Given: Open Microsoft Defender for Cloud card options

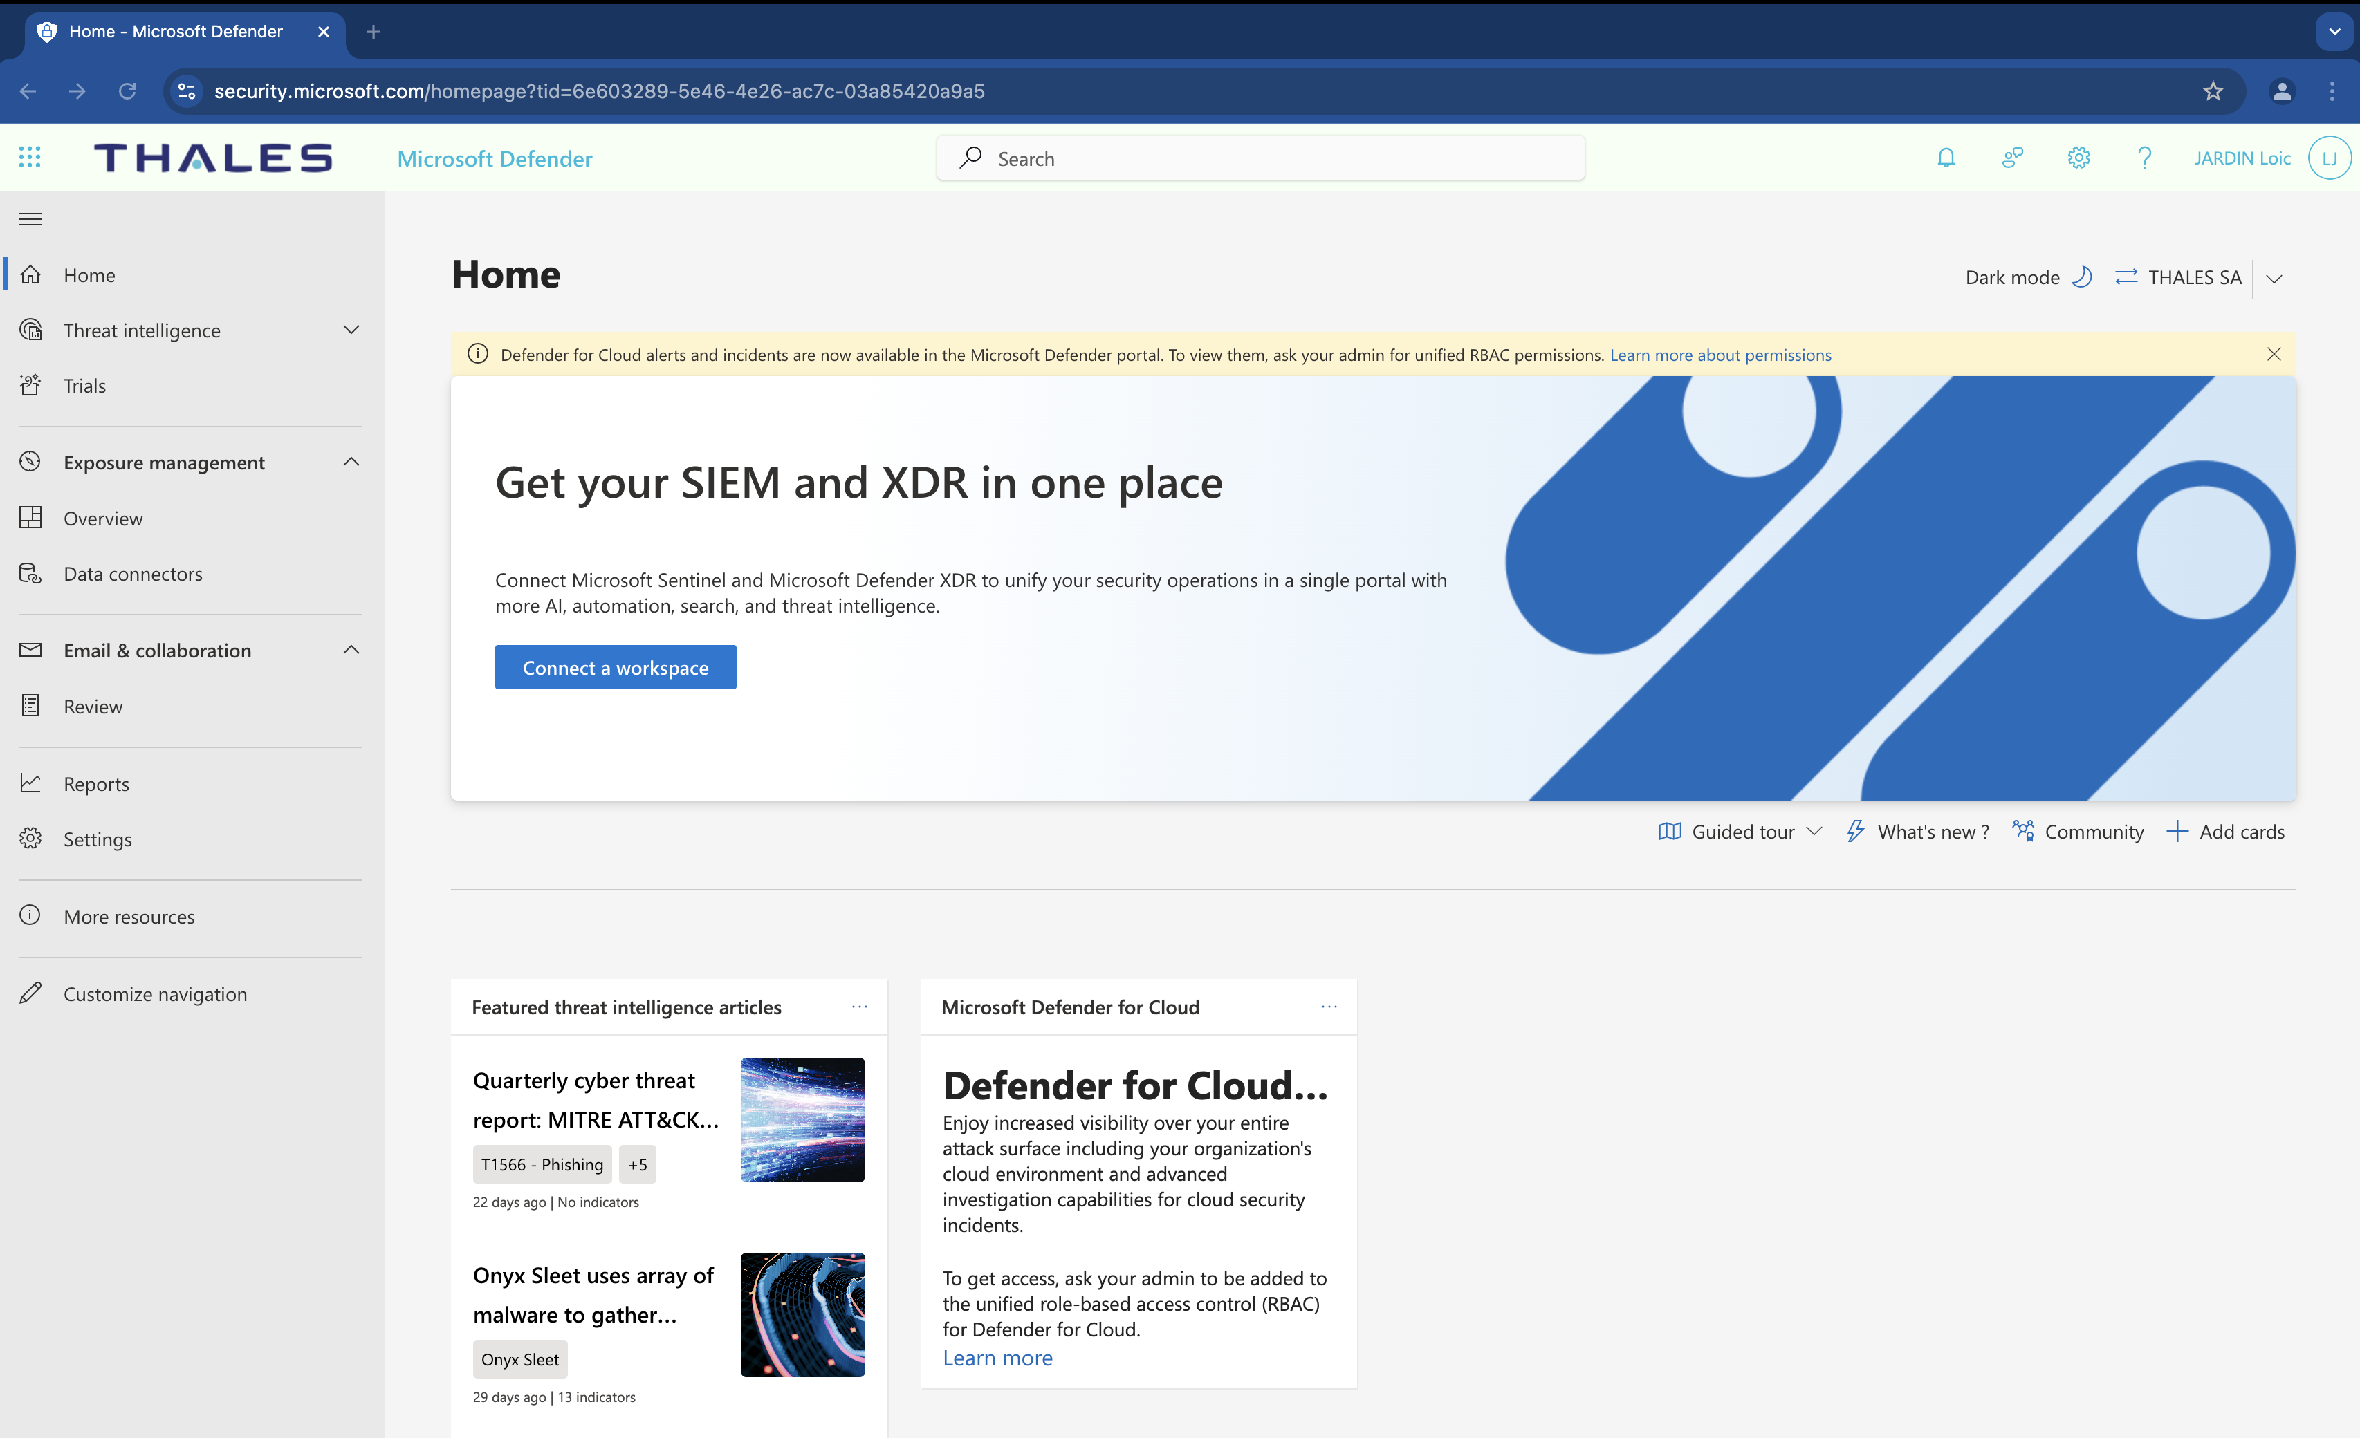Looking at the screenshot, I should pos(1329,1006).
